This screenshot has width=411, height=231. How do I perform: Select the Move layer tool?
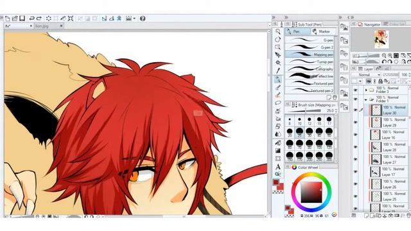click(278, 55)
